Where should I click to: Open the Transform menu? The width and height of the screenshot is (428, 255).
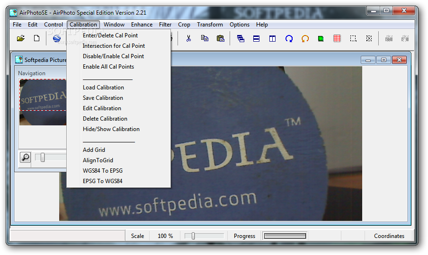tap(210, 25)
